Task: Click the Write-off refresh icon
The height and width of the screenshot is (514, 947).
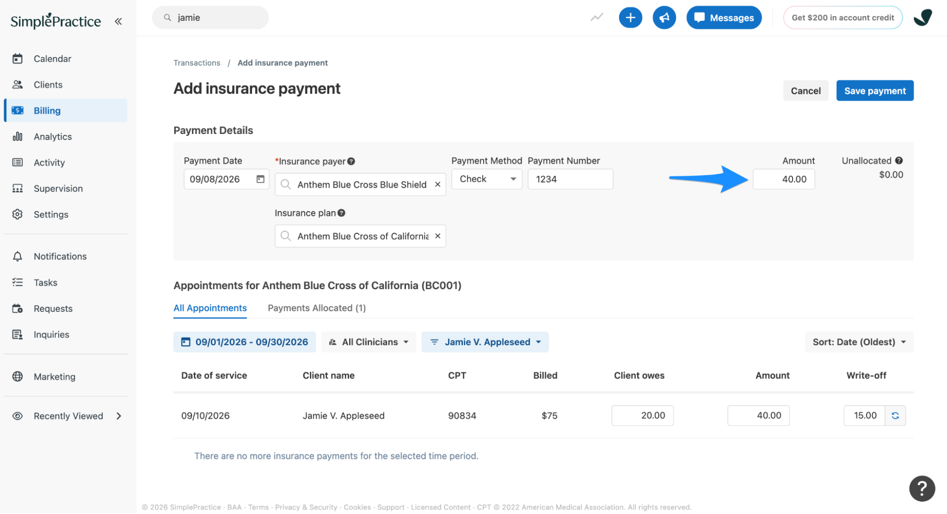Action: (x=895, y=416)
